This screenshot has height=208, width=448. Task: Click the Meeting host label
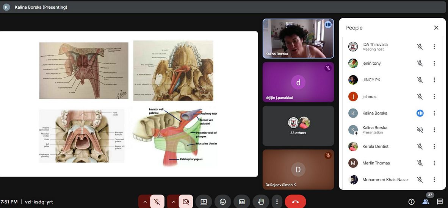tap(373, 49)
